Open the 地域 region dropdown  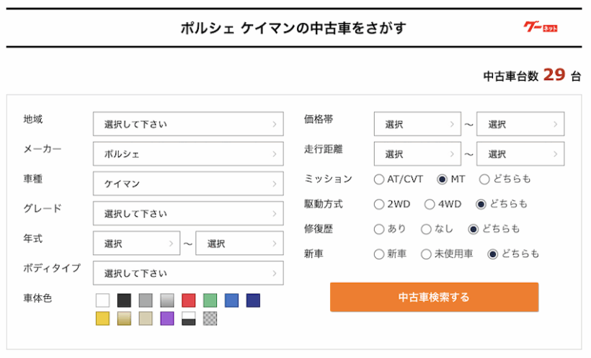[x=188, y=124]
